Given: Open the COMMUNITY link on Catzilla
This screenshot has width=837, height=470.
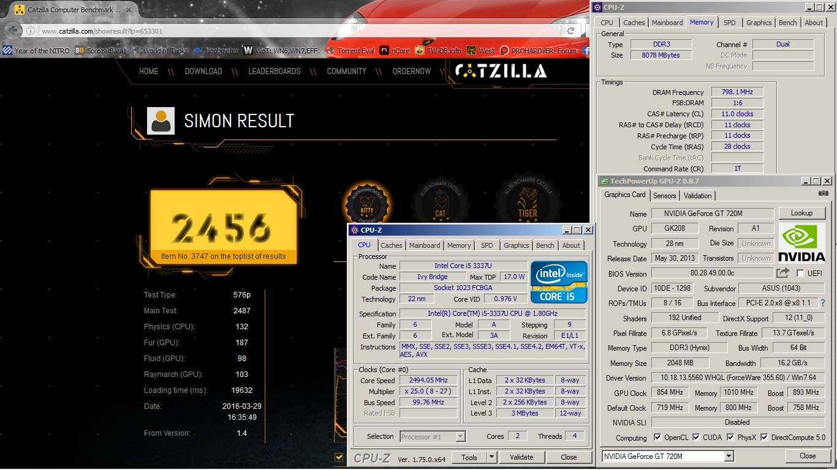Looking at the screenshot, I should 346,71.
